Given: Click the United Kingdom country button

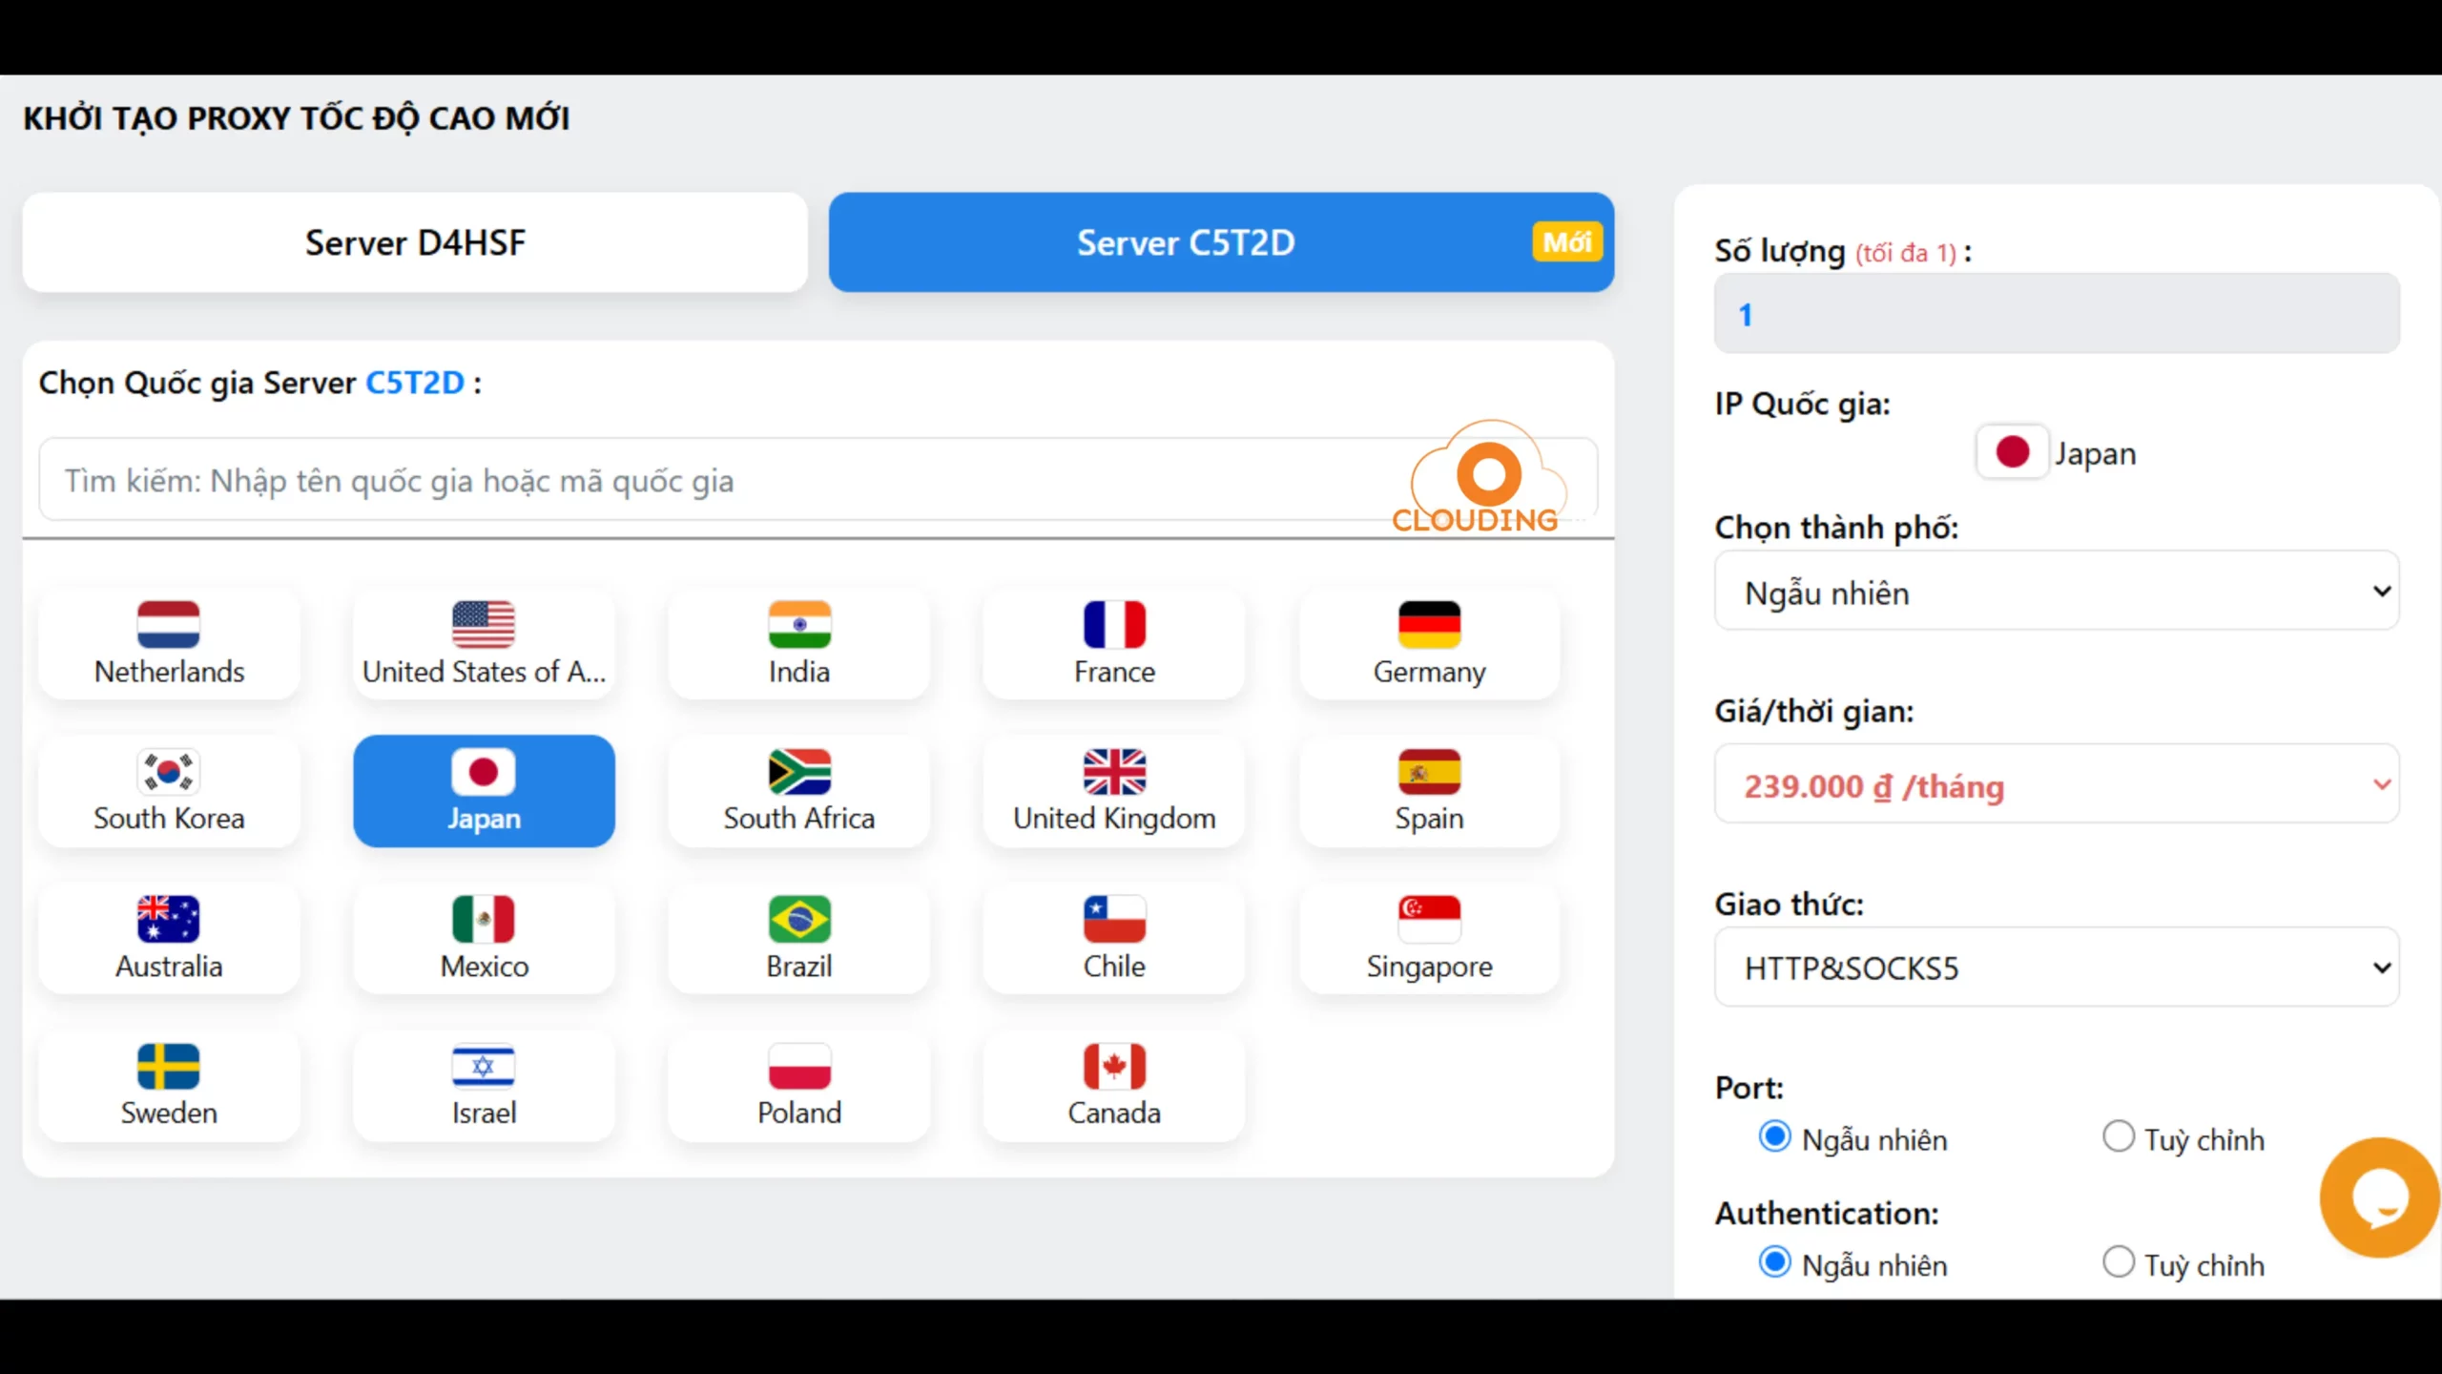Looking at the screenshot, I should pyautogui.click(x=1113, y=791).
